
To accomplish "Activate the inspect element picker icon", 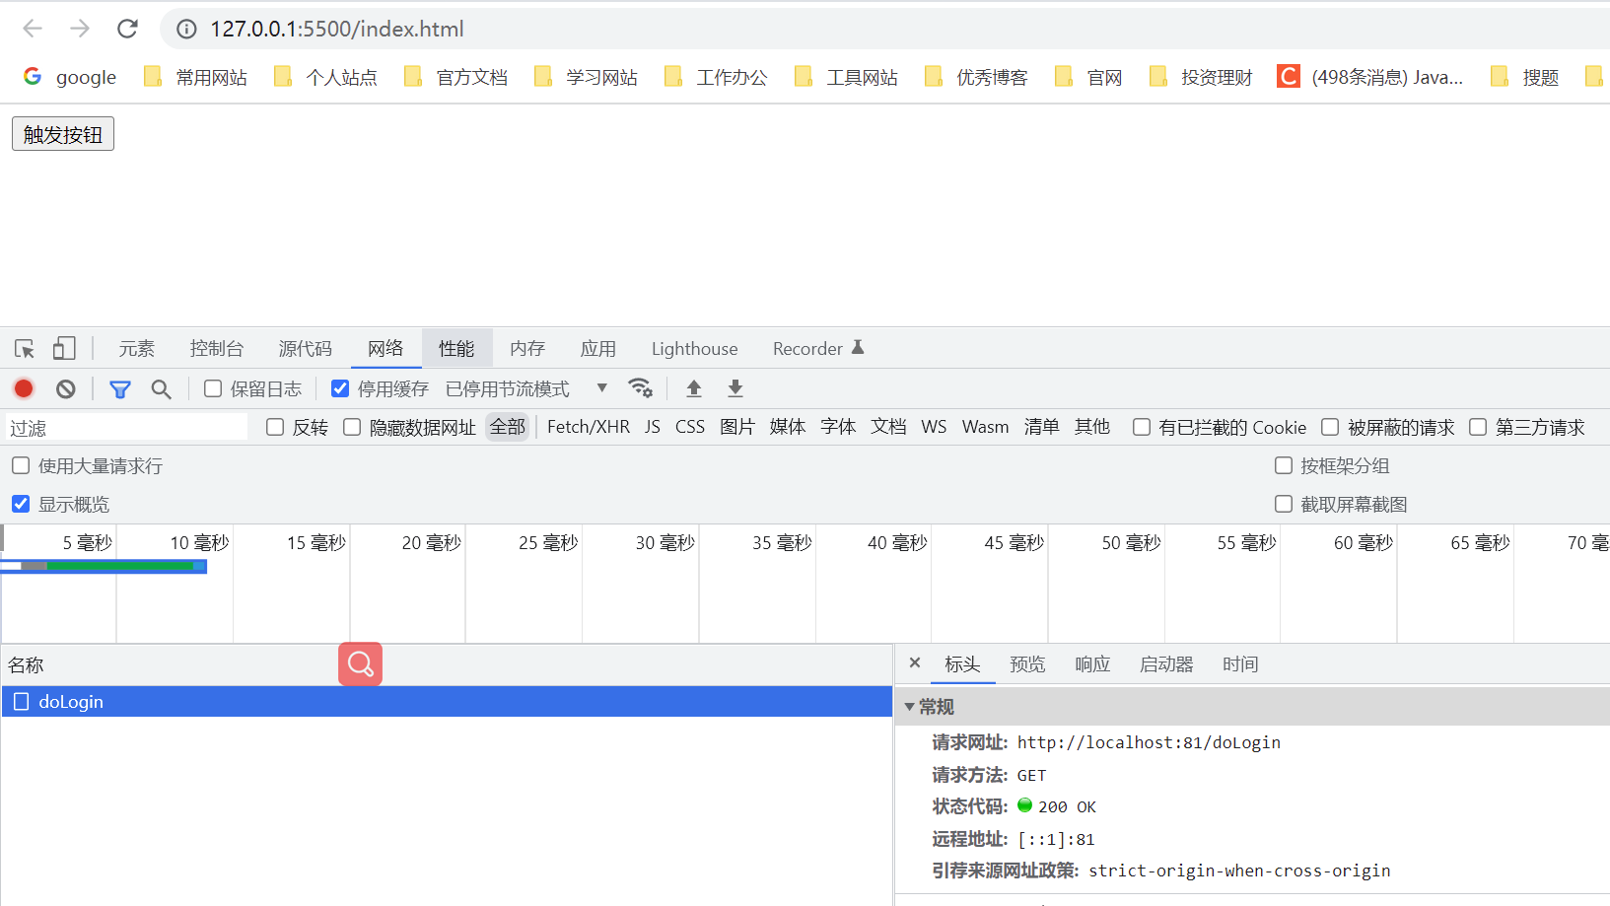I will [25, 348].
